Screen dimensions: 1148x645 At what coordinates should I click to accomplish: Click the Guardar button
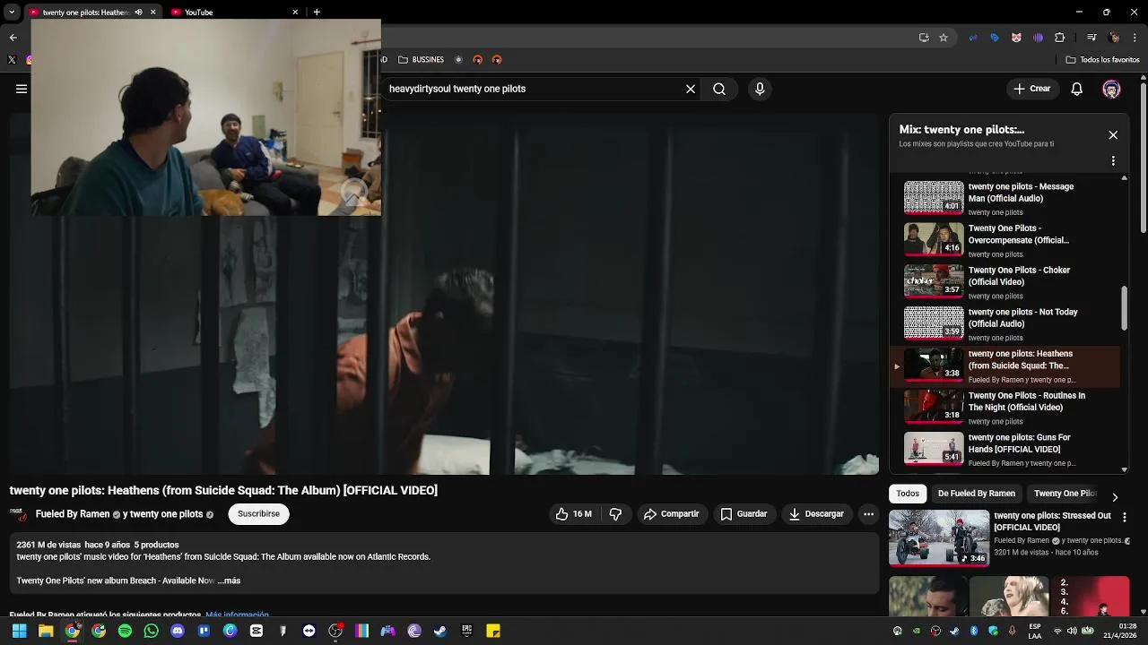(x=744, y=514)
